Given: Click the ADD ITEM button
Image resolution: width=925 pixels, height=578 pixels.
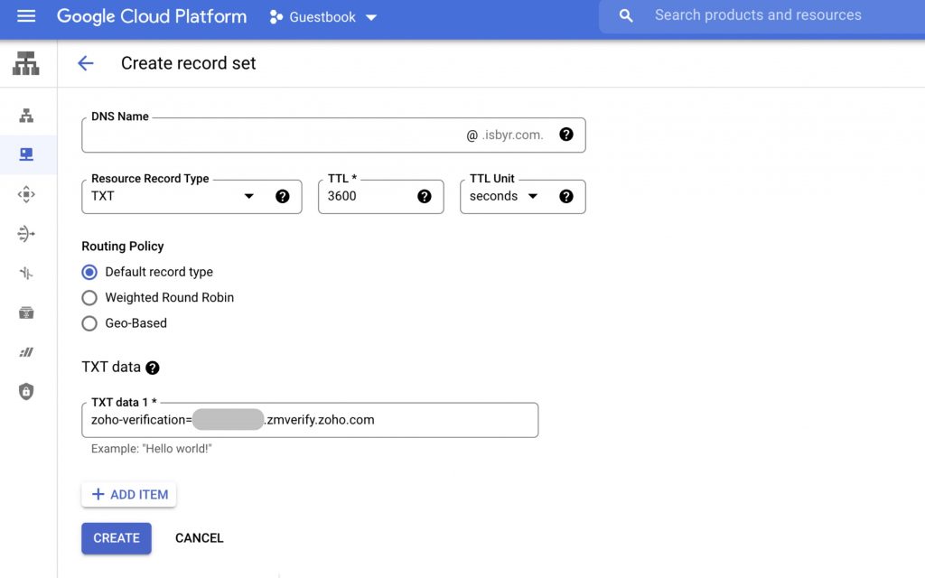Looking at the screenshot, I should (x=128, y=494).
